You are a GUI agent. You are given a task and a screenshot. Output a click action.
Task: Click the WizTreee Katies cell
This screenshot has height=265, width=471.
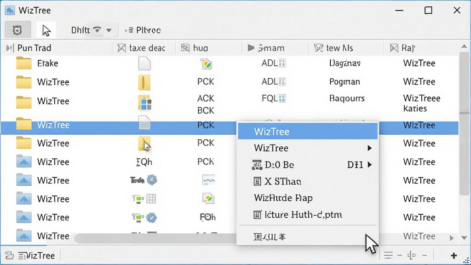[421, 104]
